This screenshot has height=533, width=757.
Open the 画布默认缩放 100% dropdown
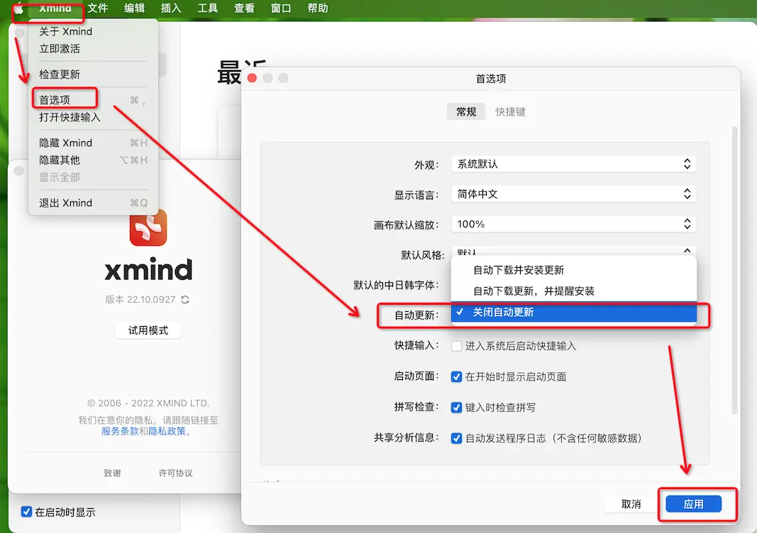(573, 224)
